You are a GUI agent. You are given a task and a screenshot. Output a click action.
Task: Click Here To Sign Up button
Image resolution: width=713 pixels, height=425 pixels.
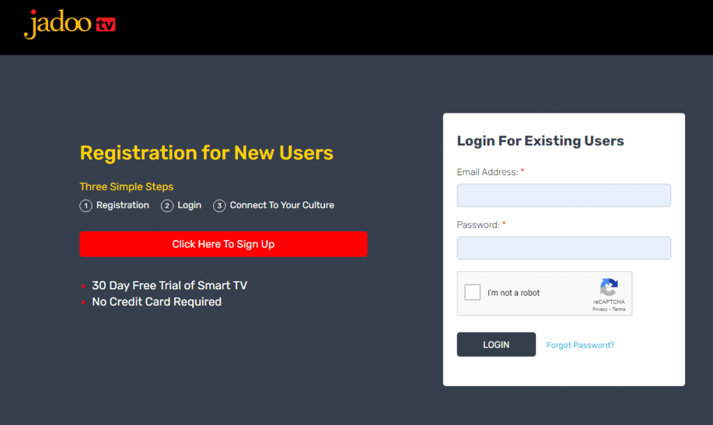[x=224, y=244]
